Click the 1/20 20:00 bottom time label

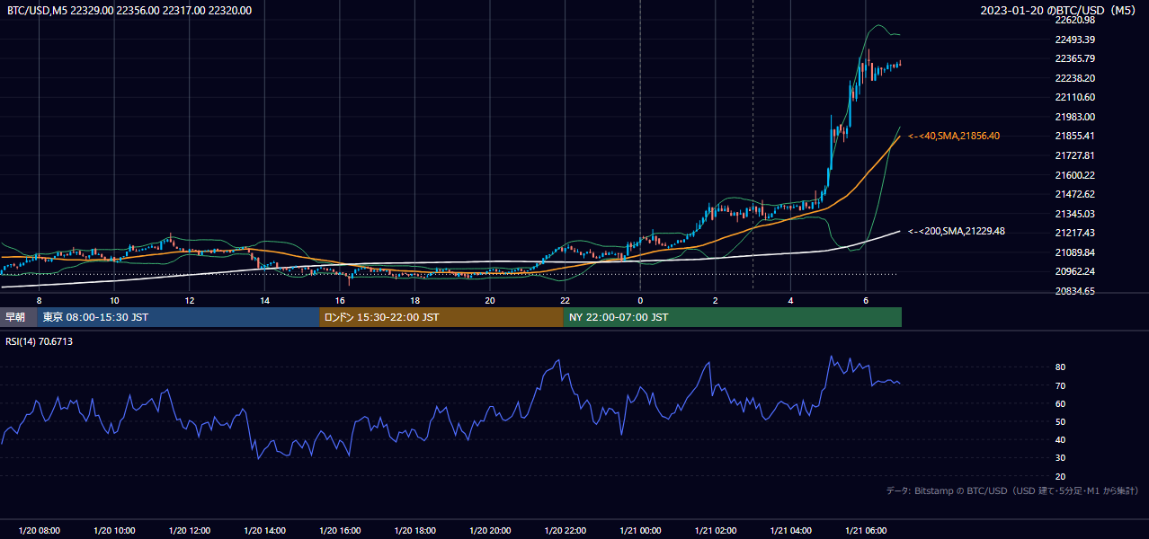(490, 531)
